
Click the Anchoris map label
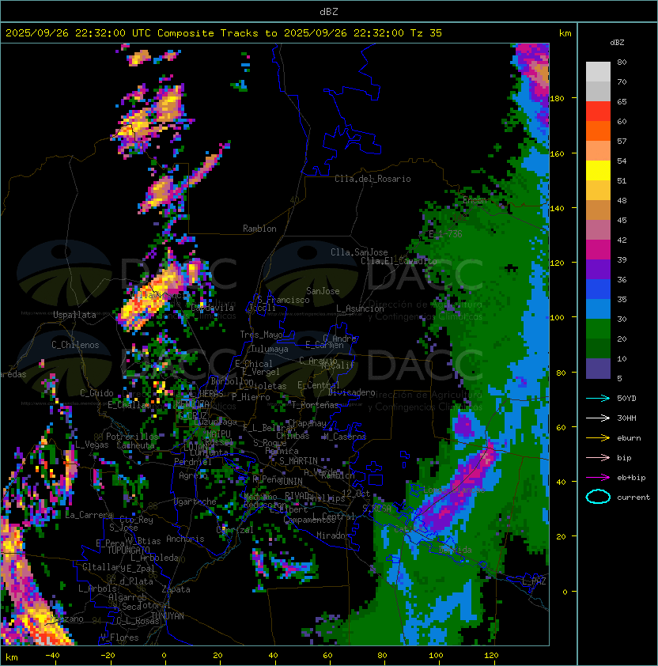coord(185,539)
